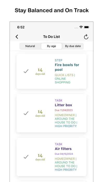This screenshot has width=102, height=182.
Task: Tap the ONLINE SHOPPING category tag
Action: 62,81
